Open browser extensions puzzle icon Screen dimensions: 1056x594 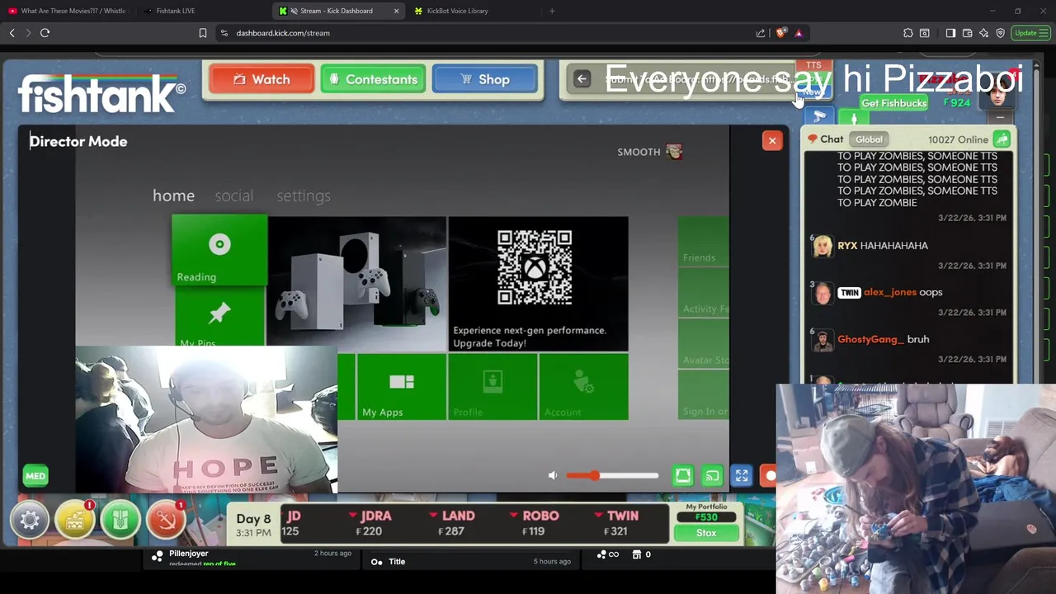click(x=908, y=33)
